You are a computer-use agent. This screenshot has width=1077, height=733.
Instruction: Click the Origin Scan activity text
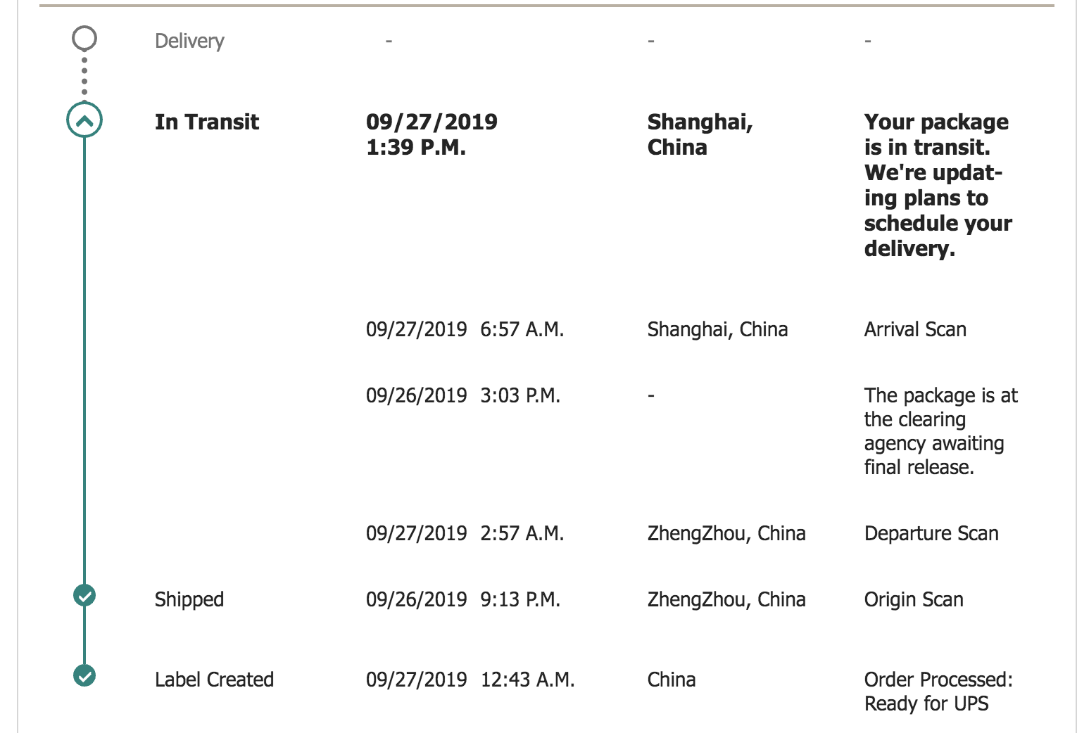[914, 599]
